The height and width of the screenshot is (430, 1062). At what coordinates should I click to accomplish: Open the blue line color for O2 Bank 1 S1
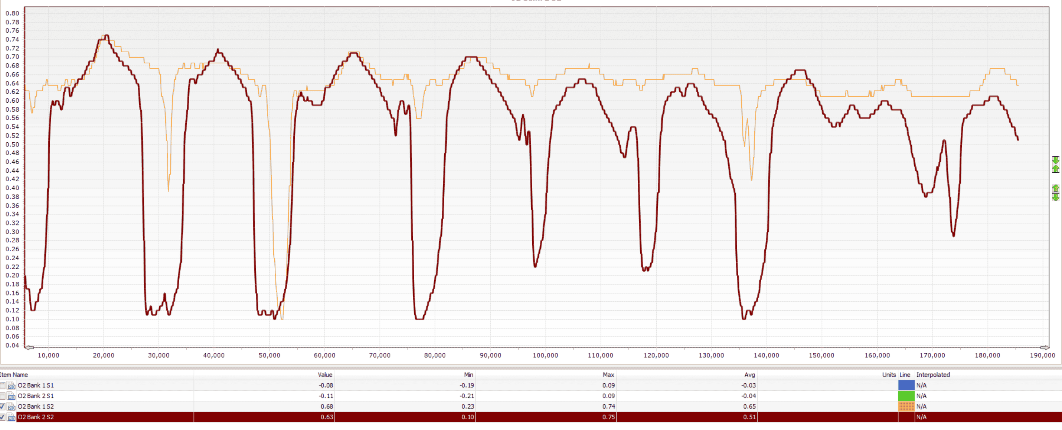point(906,386)
